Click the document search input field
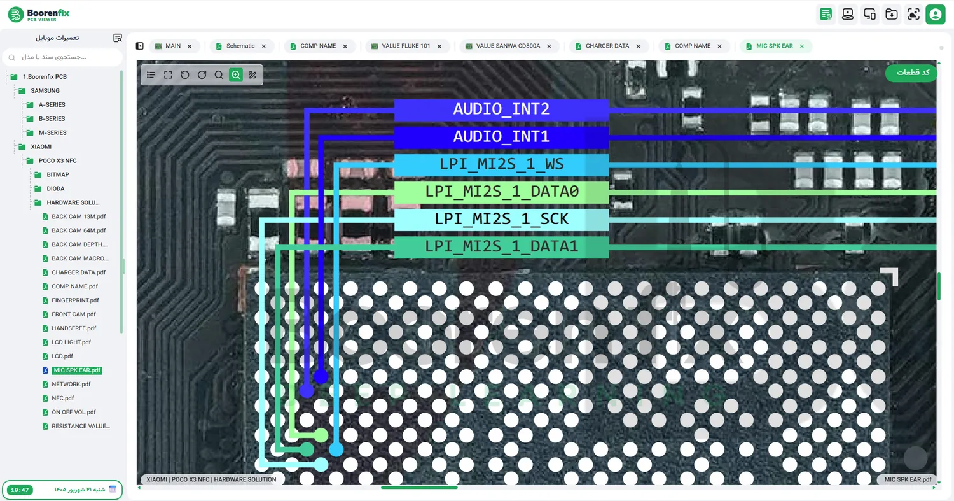The height and width of the screenshot is (501, 954). (62, 57)
